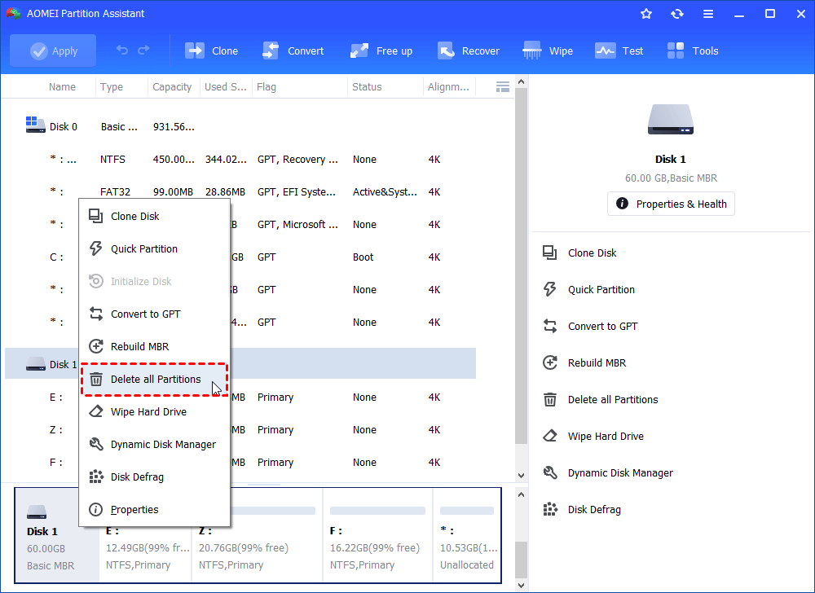Open the hamburger menu in the title bar
This screenshot has height=593, width=815.
(708, 13)
